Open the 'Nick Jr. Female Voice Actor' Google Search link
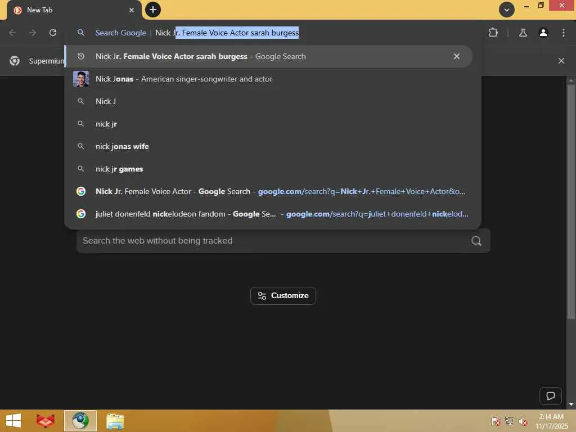This screenshot has height=432, width=576. pyautogui.click(x=273, y=191)
